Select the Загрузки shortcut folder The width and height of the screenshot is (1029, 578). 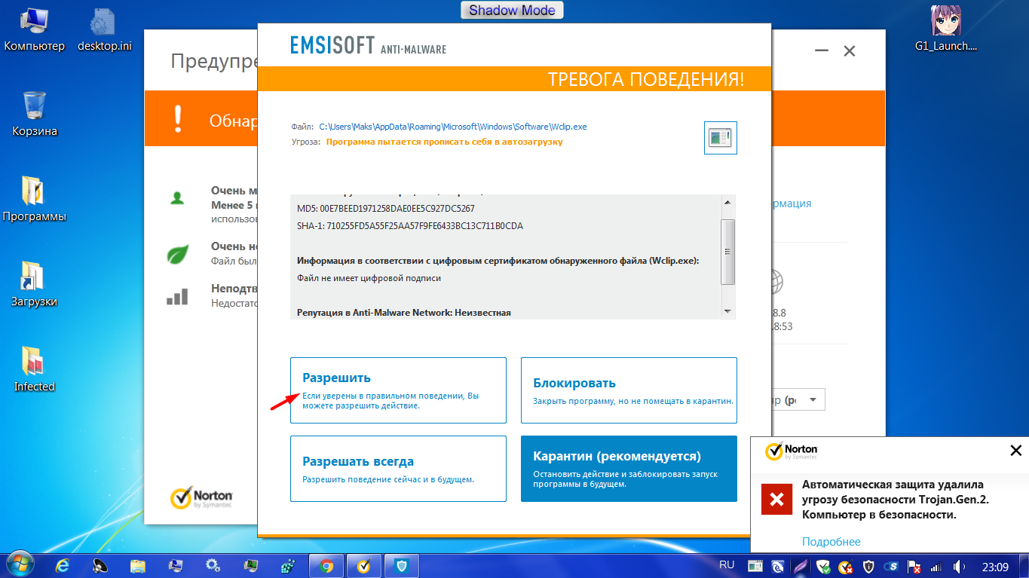[35, 285]
